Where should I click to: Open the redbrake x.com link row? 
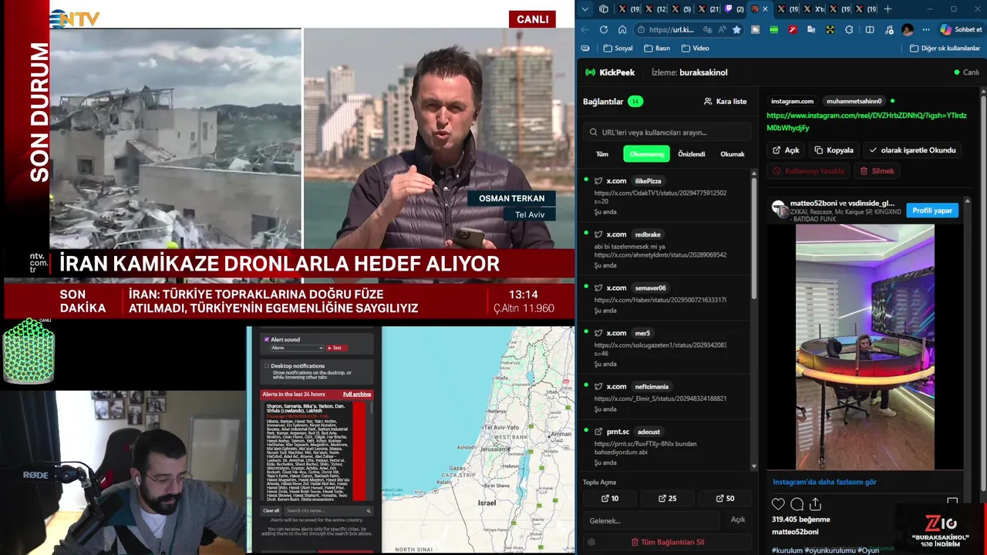pyautogui.click(x=664, y=249)
